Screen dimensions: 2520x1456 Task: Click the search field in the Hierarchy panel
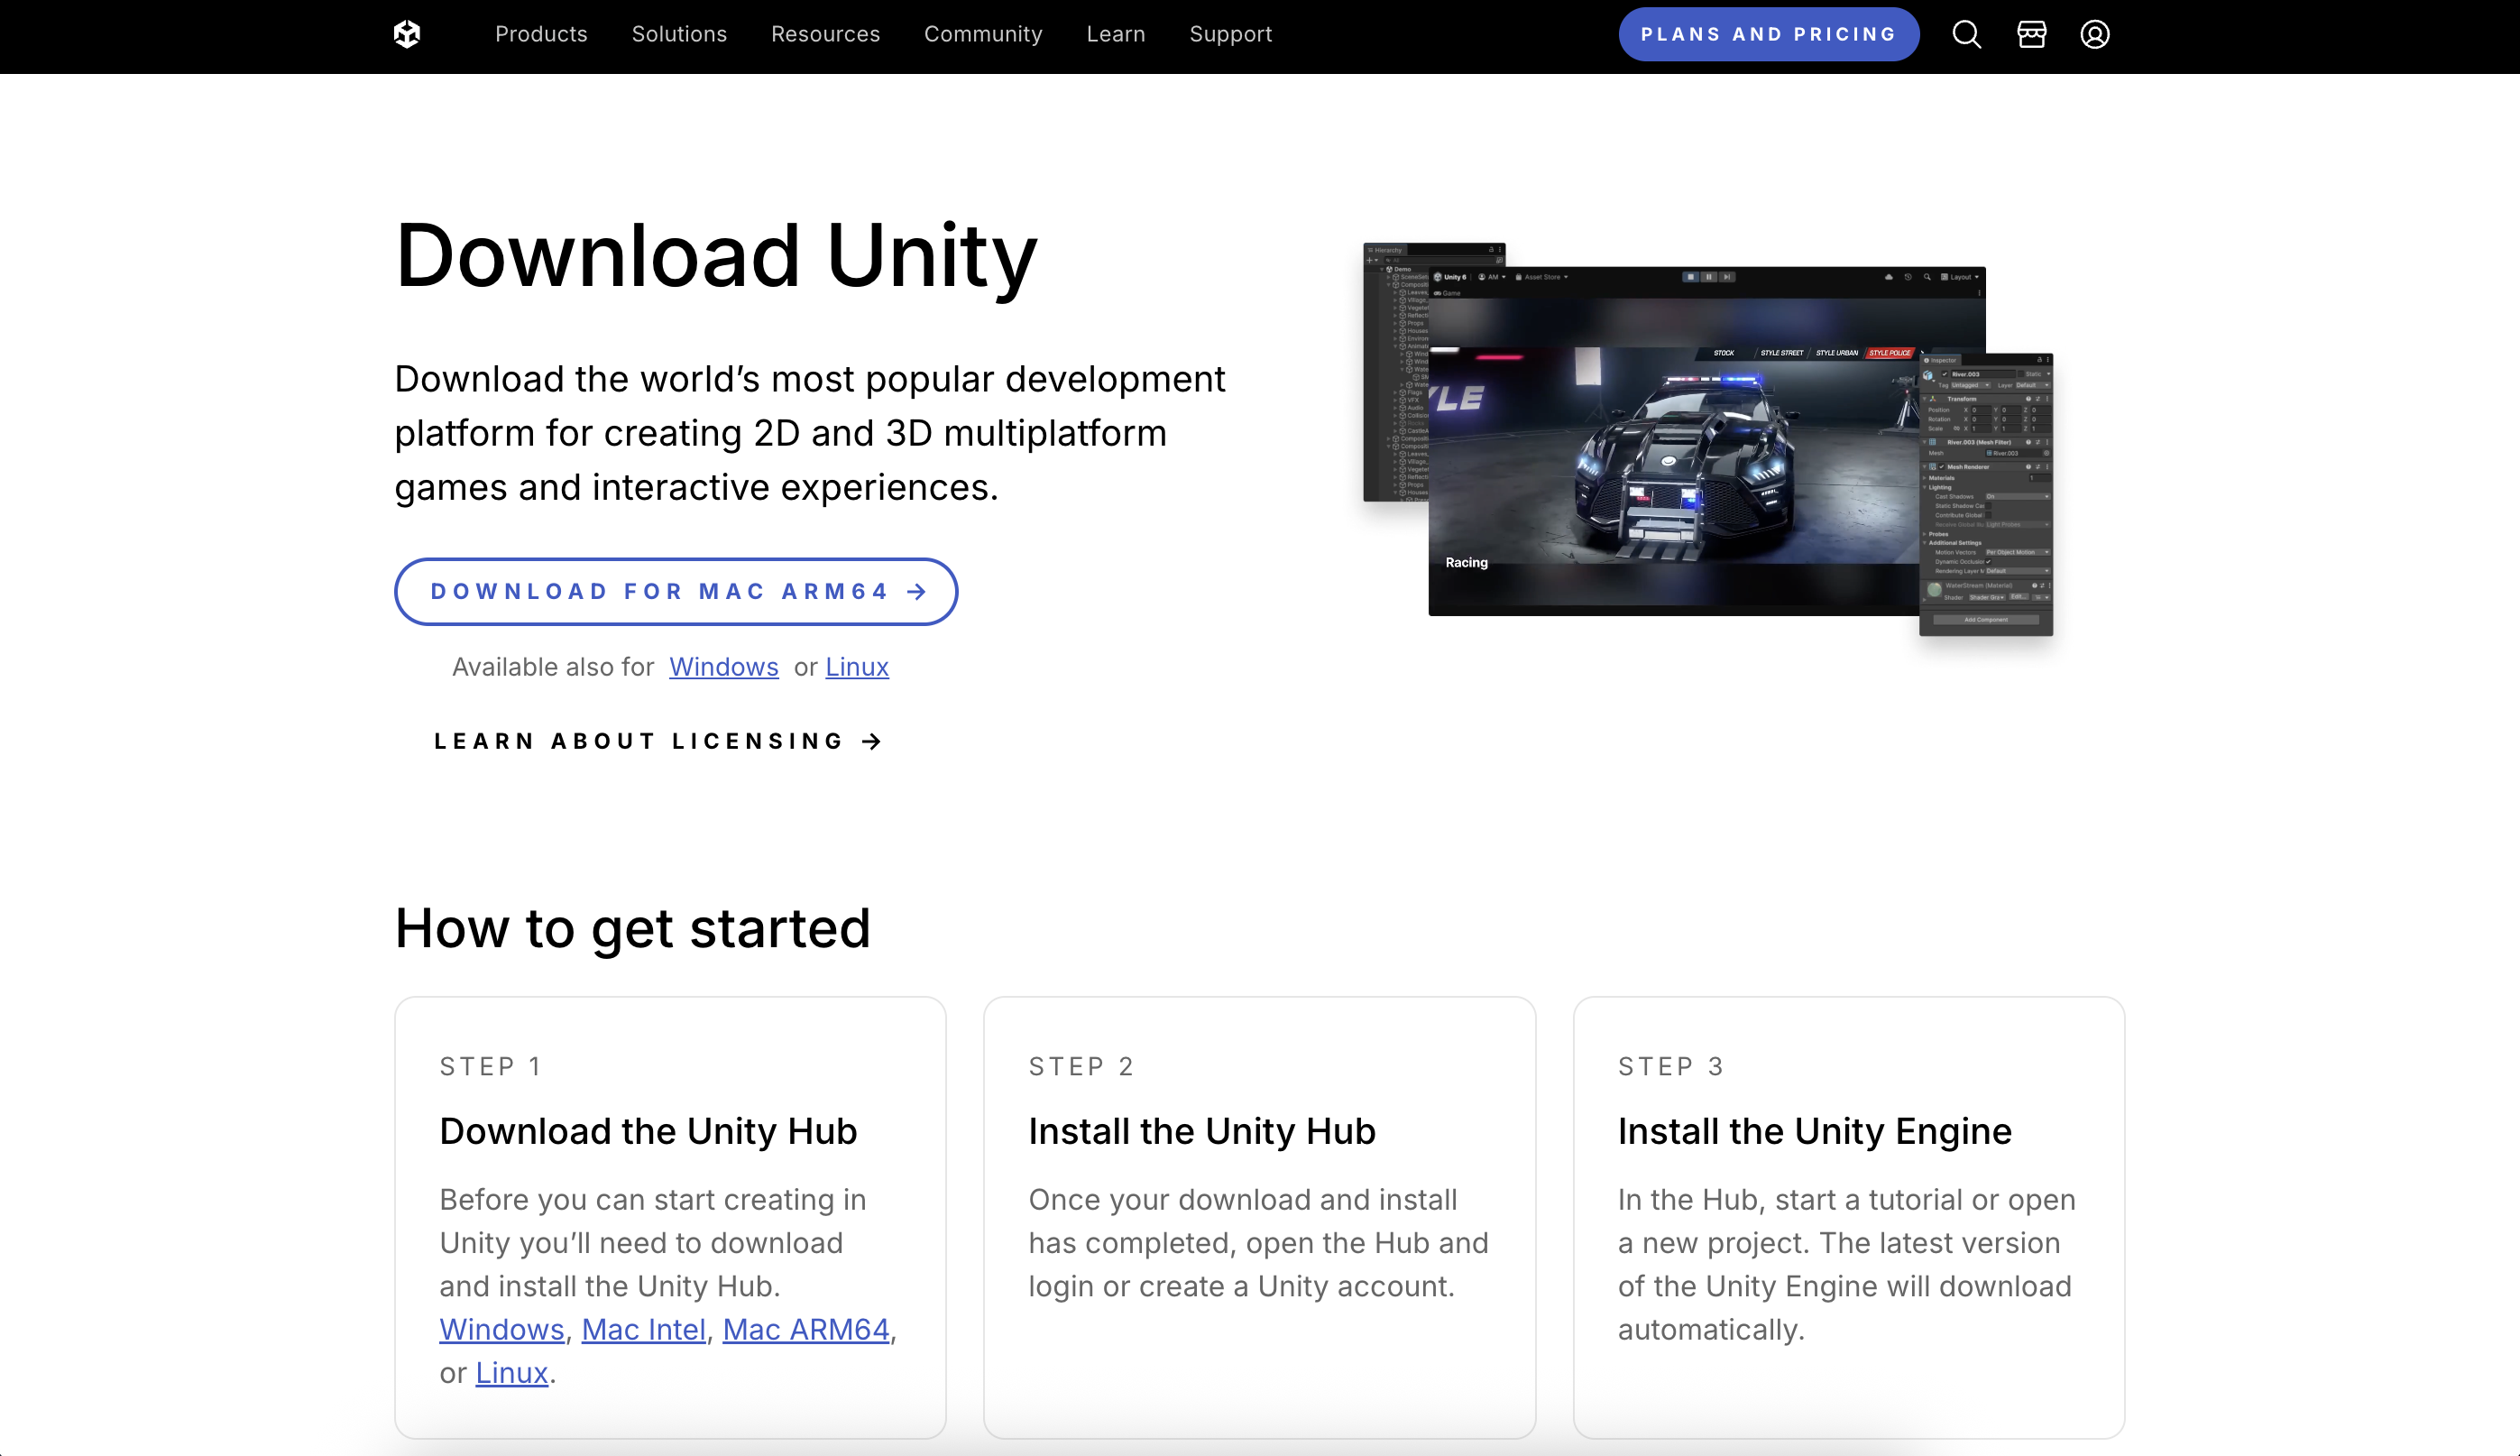click(x=1441, y=260)
